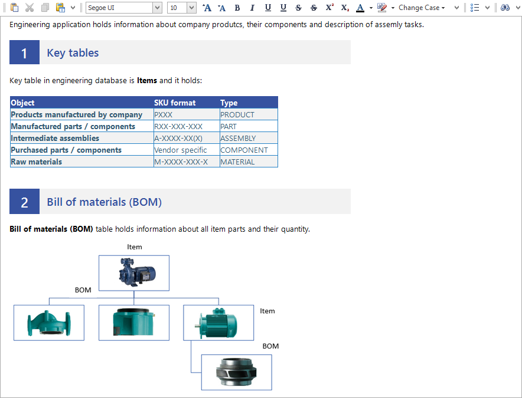522x398 pixels.
Task: Open the Find (binoculars) tool
Action: [x=505, y=8]
